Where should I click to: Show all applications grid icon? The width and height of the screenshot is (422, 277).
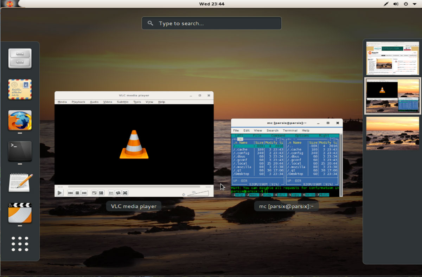click(20, 244)
